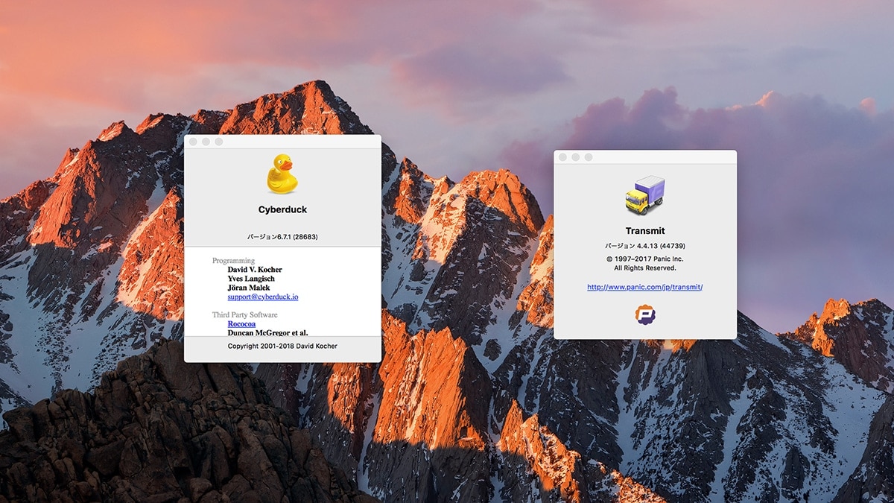Click the name David V. Kocher
Screen dimensions: 894x503
[x=255, y=270]
